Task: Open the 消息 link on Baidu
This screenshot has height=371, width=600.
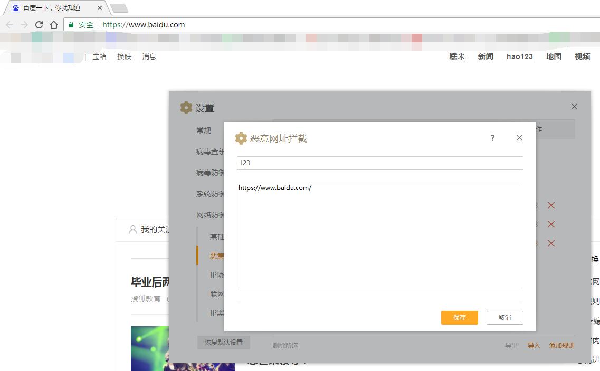Action: (x=149, y=56)
